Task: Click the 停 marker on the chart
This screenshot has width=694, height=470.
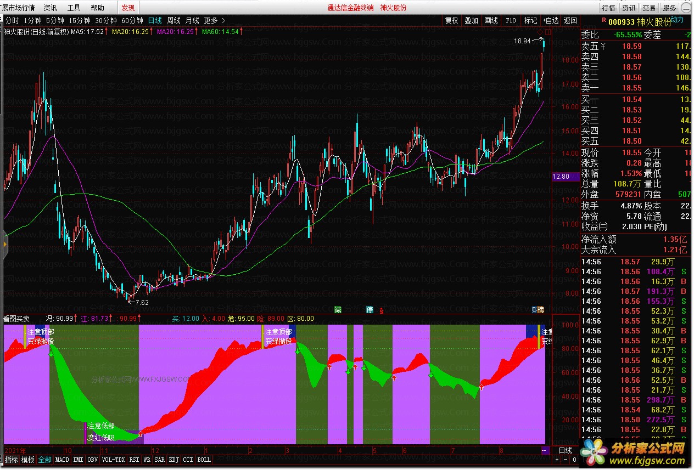Action: coord(370,310)
